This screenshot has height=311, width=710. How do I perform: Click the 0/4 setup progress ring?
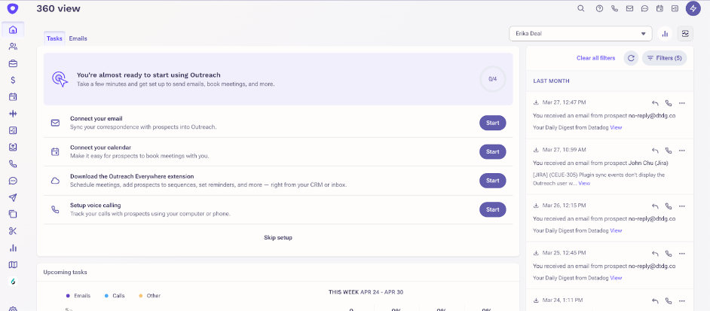click(493, 79)
